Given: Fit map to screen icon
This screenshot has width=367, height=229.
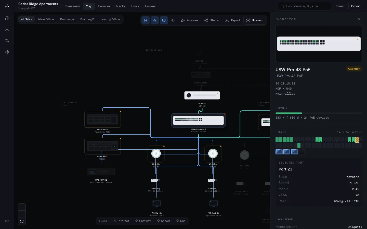Looking at the screenshot, I should (22, 221).
